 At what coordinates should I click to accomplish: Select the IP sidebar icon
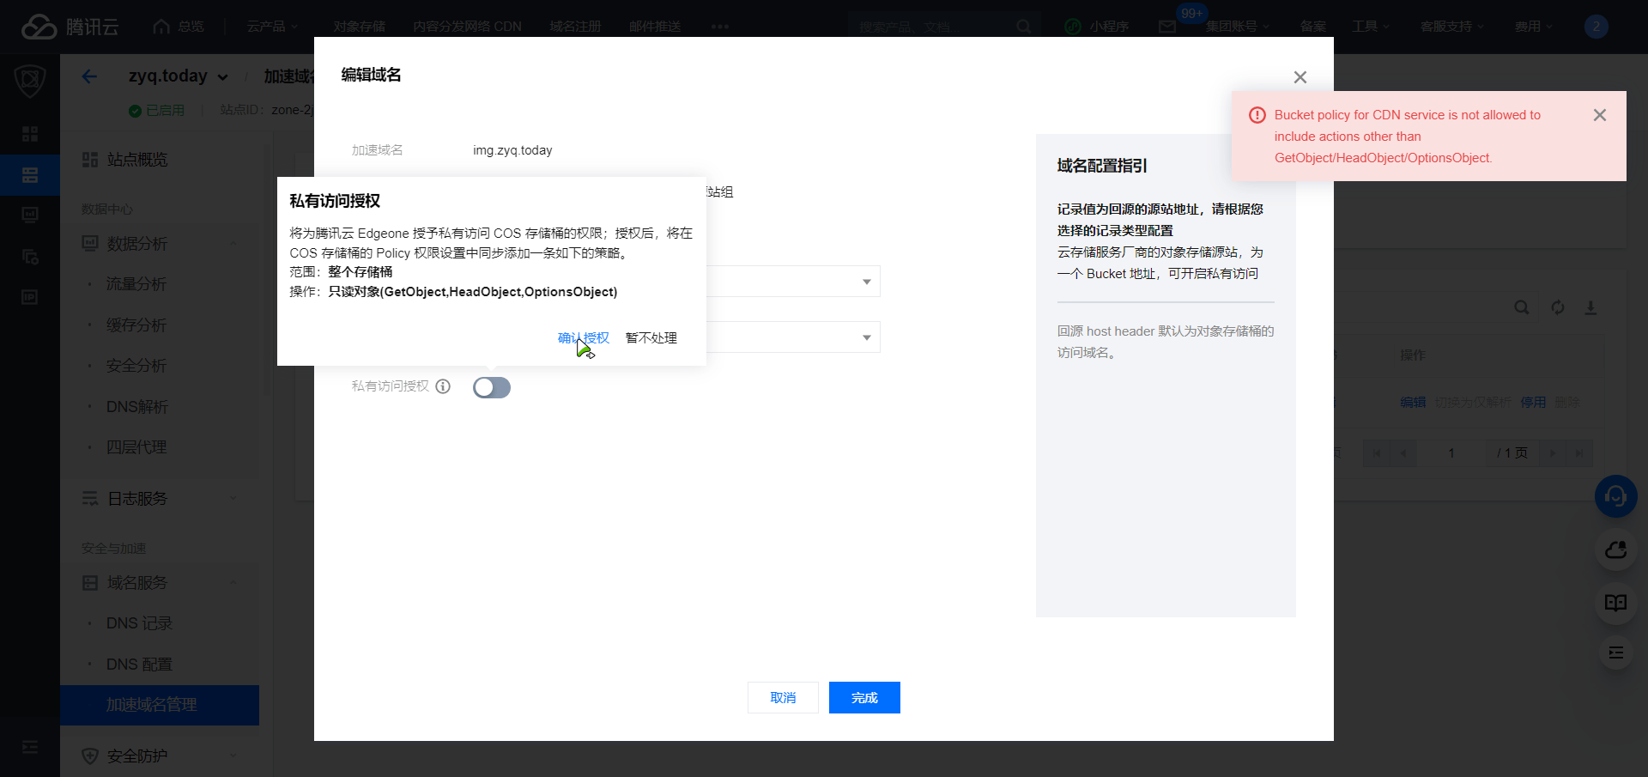[30, 297]
